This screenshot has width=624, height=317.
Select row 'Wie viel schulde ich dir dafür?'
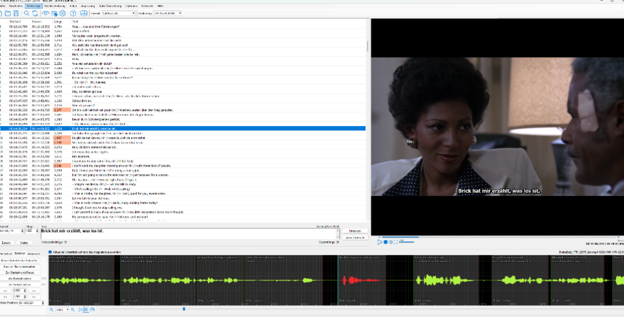(183, 64)
